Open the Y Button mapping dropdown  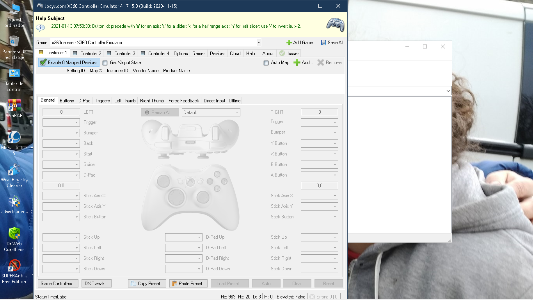click(x=320, y=144)
